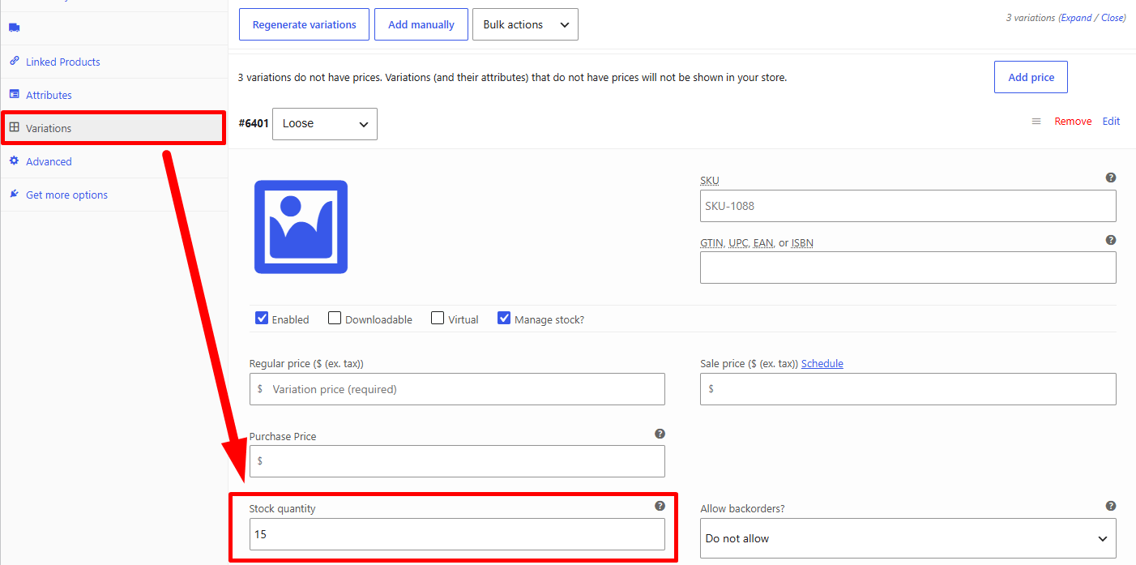Click Add manually button
The image size is (1136, 565).
point(421,24)
